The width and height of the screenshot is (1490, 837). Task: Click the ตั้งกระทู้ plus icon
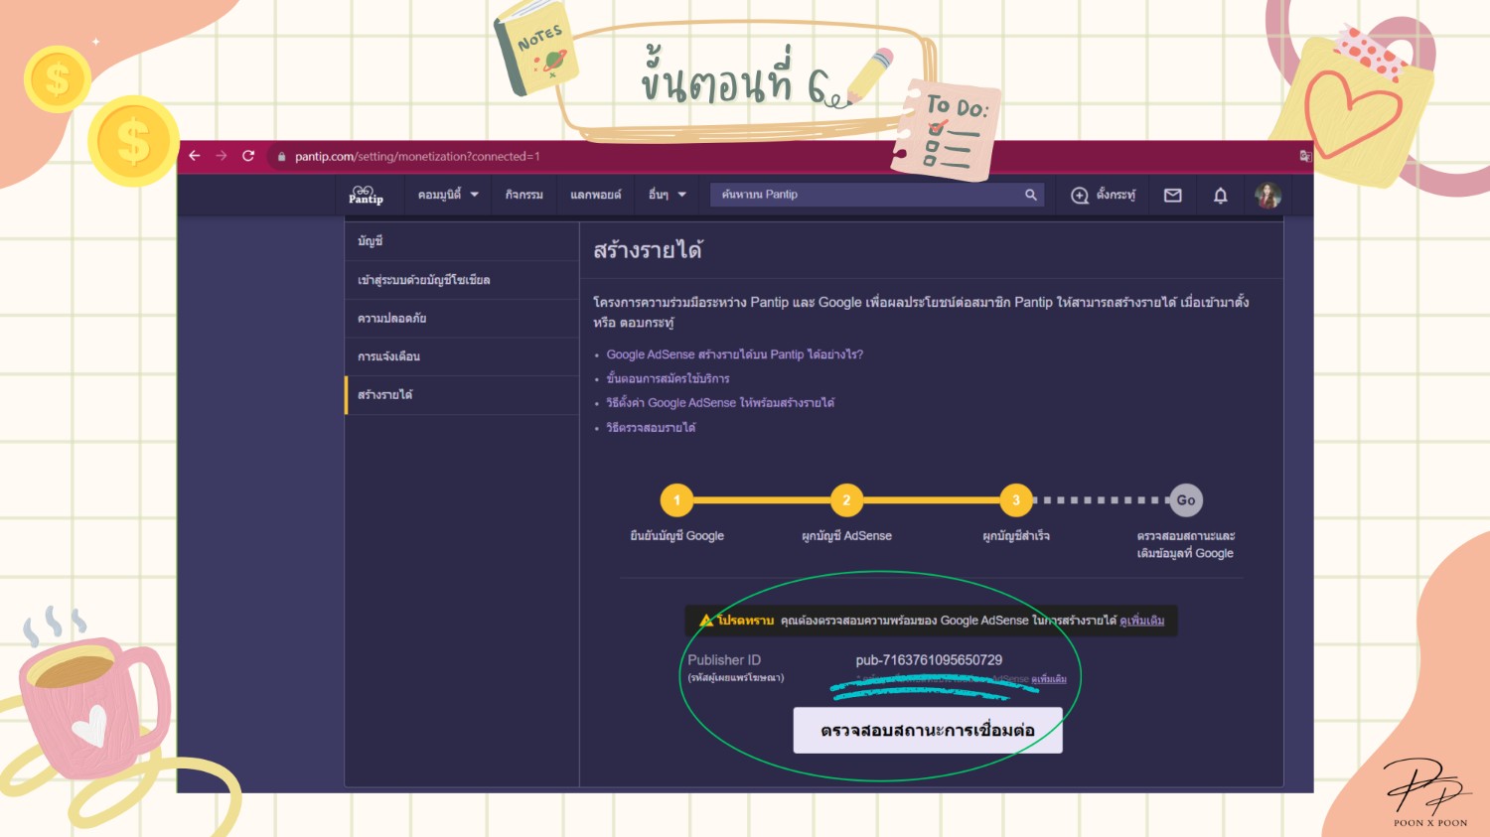point(1080,196)
